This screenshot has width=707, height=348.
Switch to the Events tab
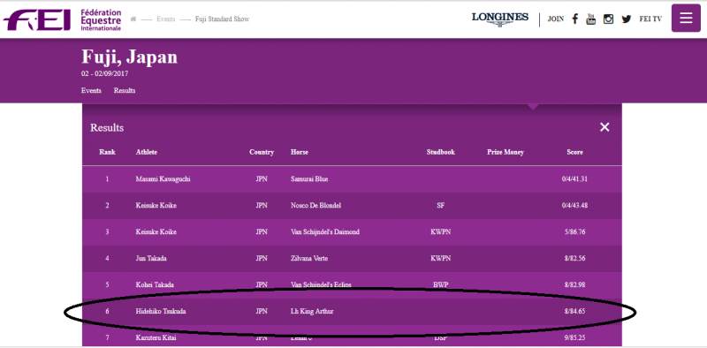pos(91,91)
